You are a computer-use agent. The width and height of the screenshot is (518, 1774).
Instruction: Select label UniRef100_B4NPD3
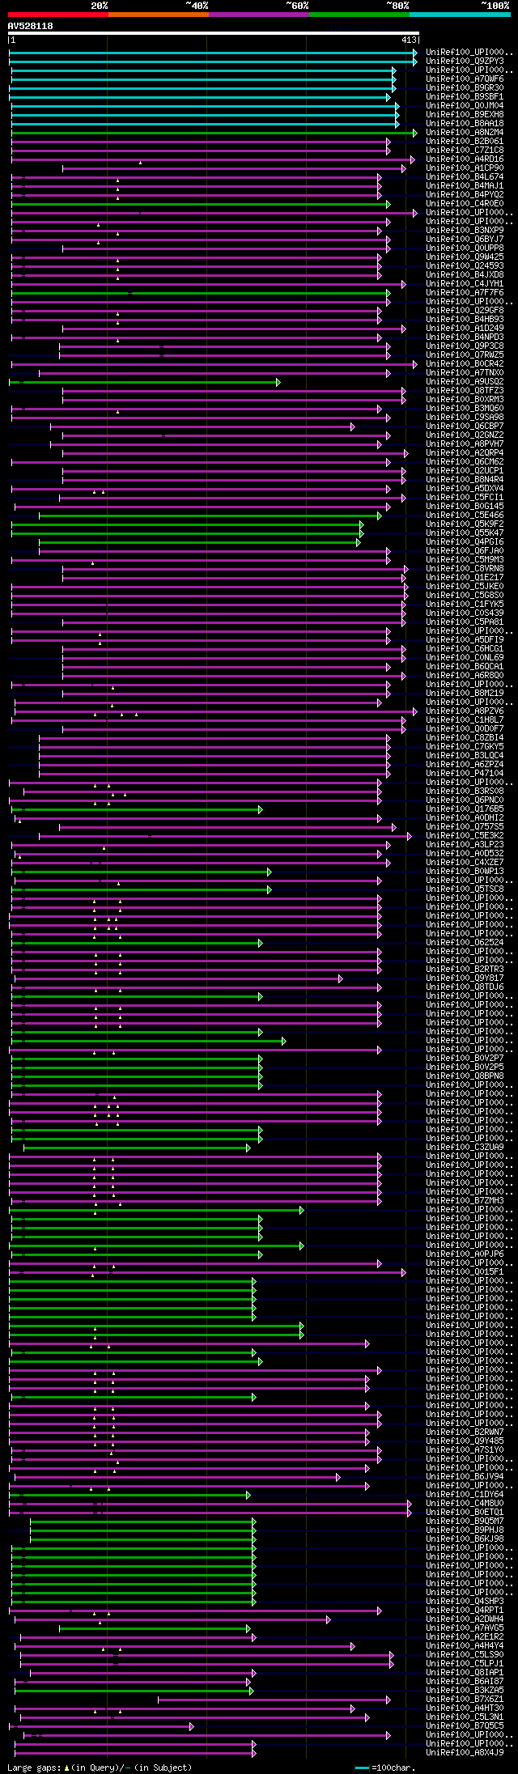coord(465,337)
